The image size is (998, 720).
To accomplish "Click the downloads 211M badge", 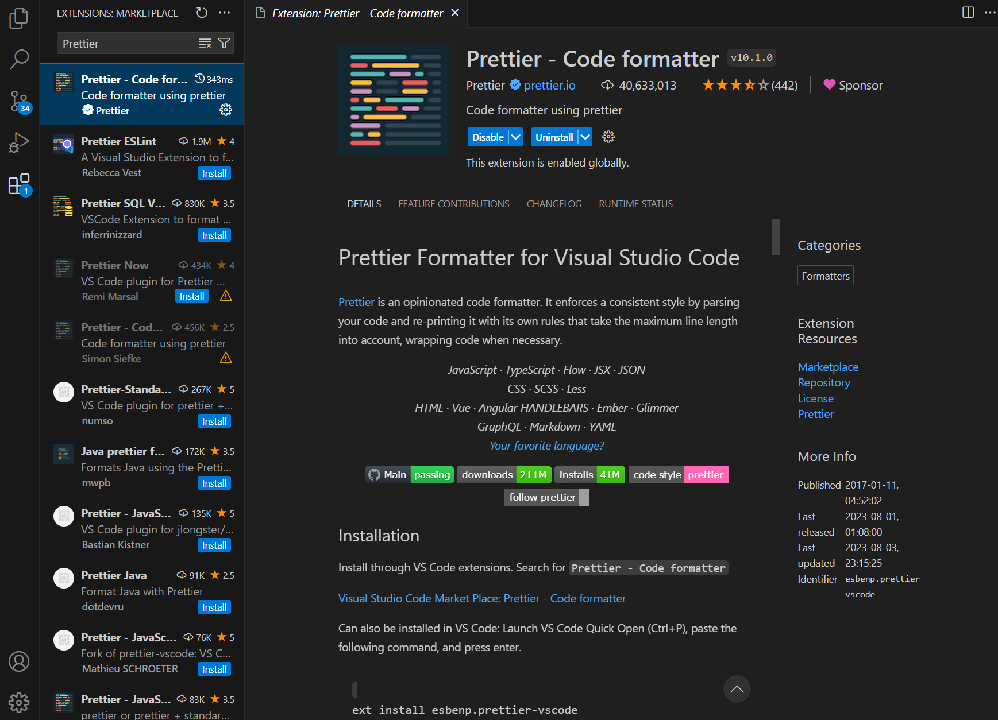I will tap(504, 475).
